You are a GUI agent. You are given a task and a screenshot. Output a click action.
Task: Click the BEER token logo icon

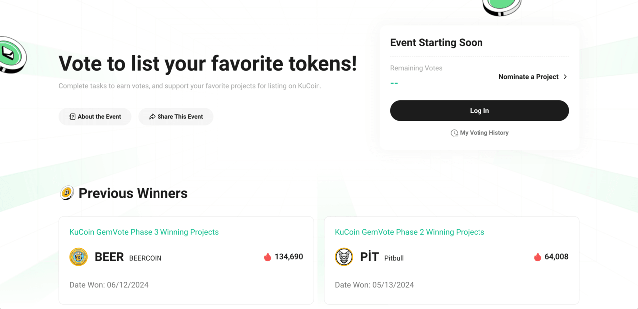[78, 257]
